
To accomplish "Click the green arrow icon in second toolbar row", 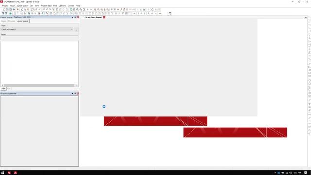I will pos(10,13).
